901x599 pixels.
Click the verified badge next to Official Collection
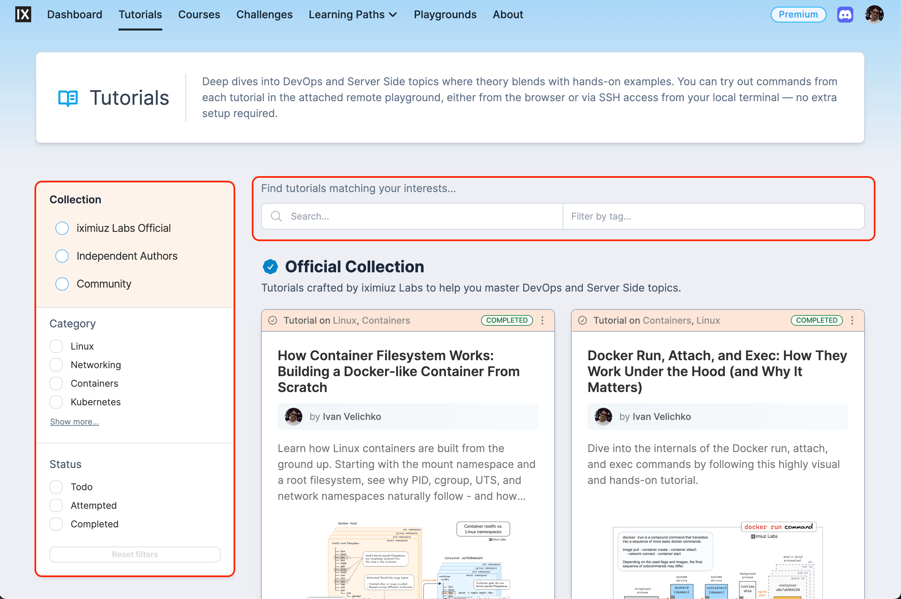pyautogui.click(x=270, y=267)
